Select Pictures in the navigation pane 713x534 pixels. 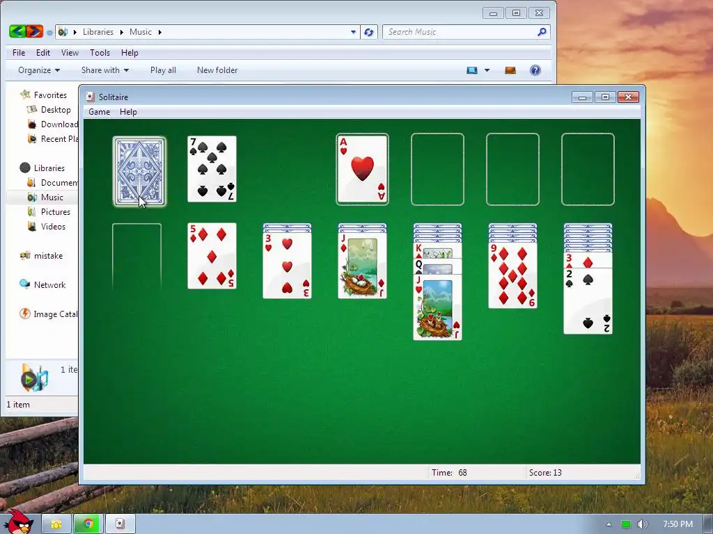click(x=49, y=211)
